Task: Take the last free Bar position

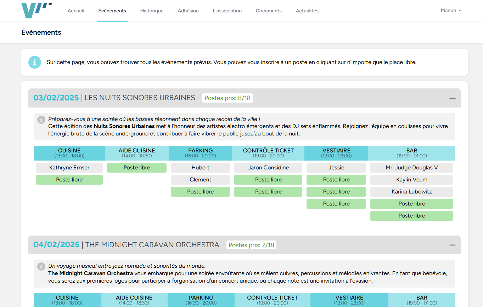Action: (x=411, y=215)
